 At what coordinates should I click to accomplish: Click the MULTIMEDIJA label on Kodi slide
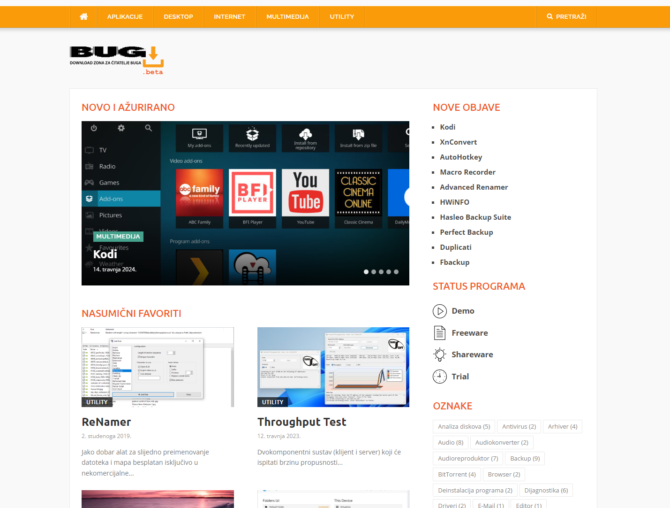[118, 236]
